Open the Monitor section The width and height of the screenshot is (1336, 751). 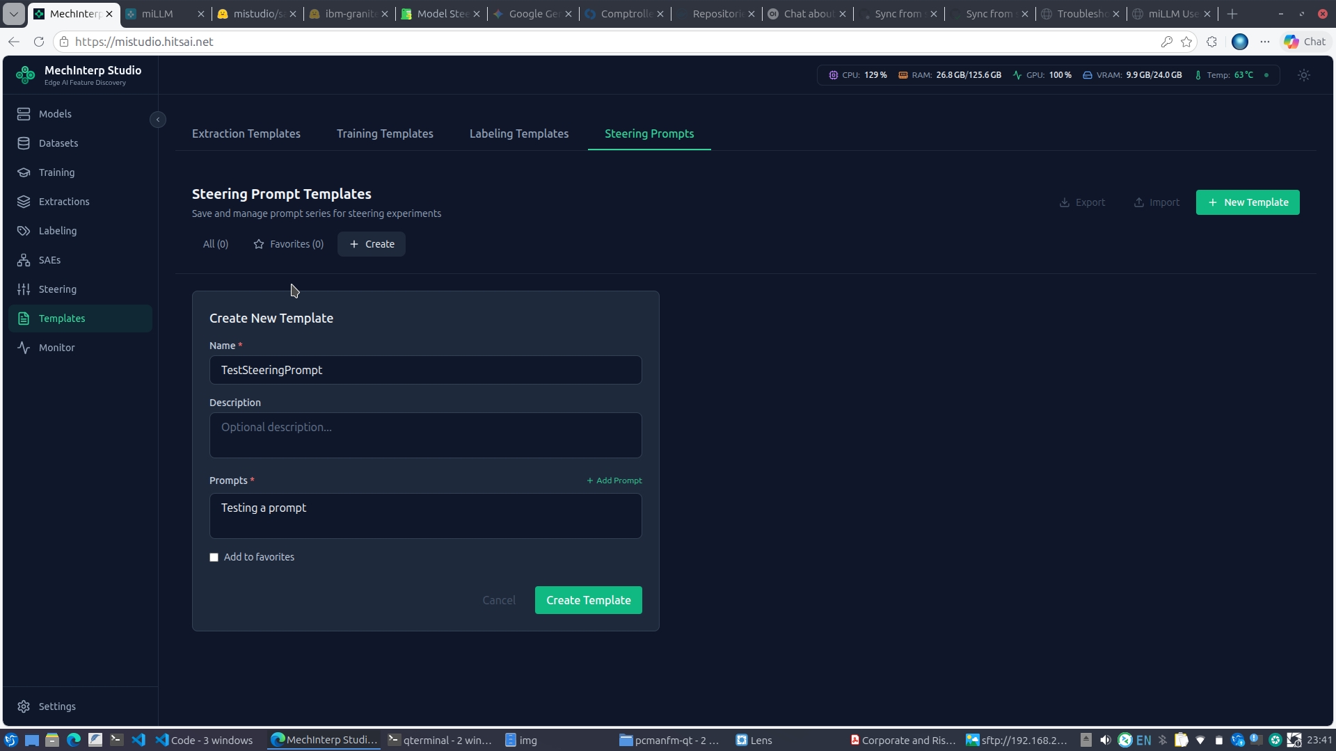(80, 348)
